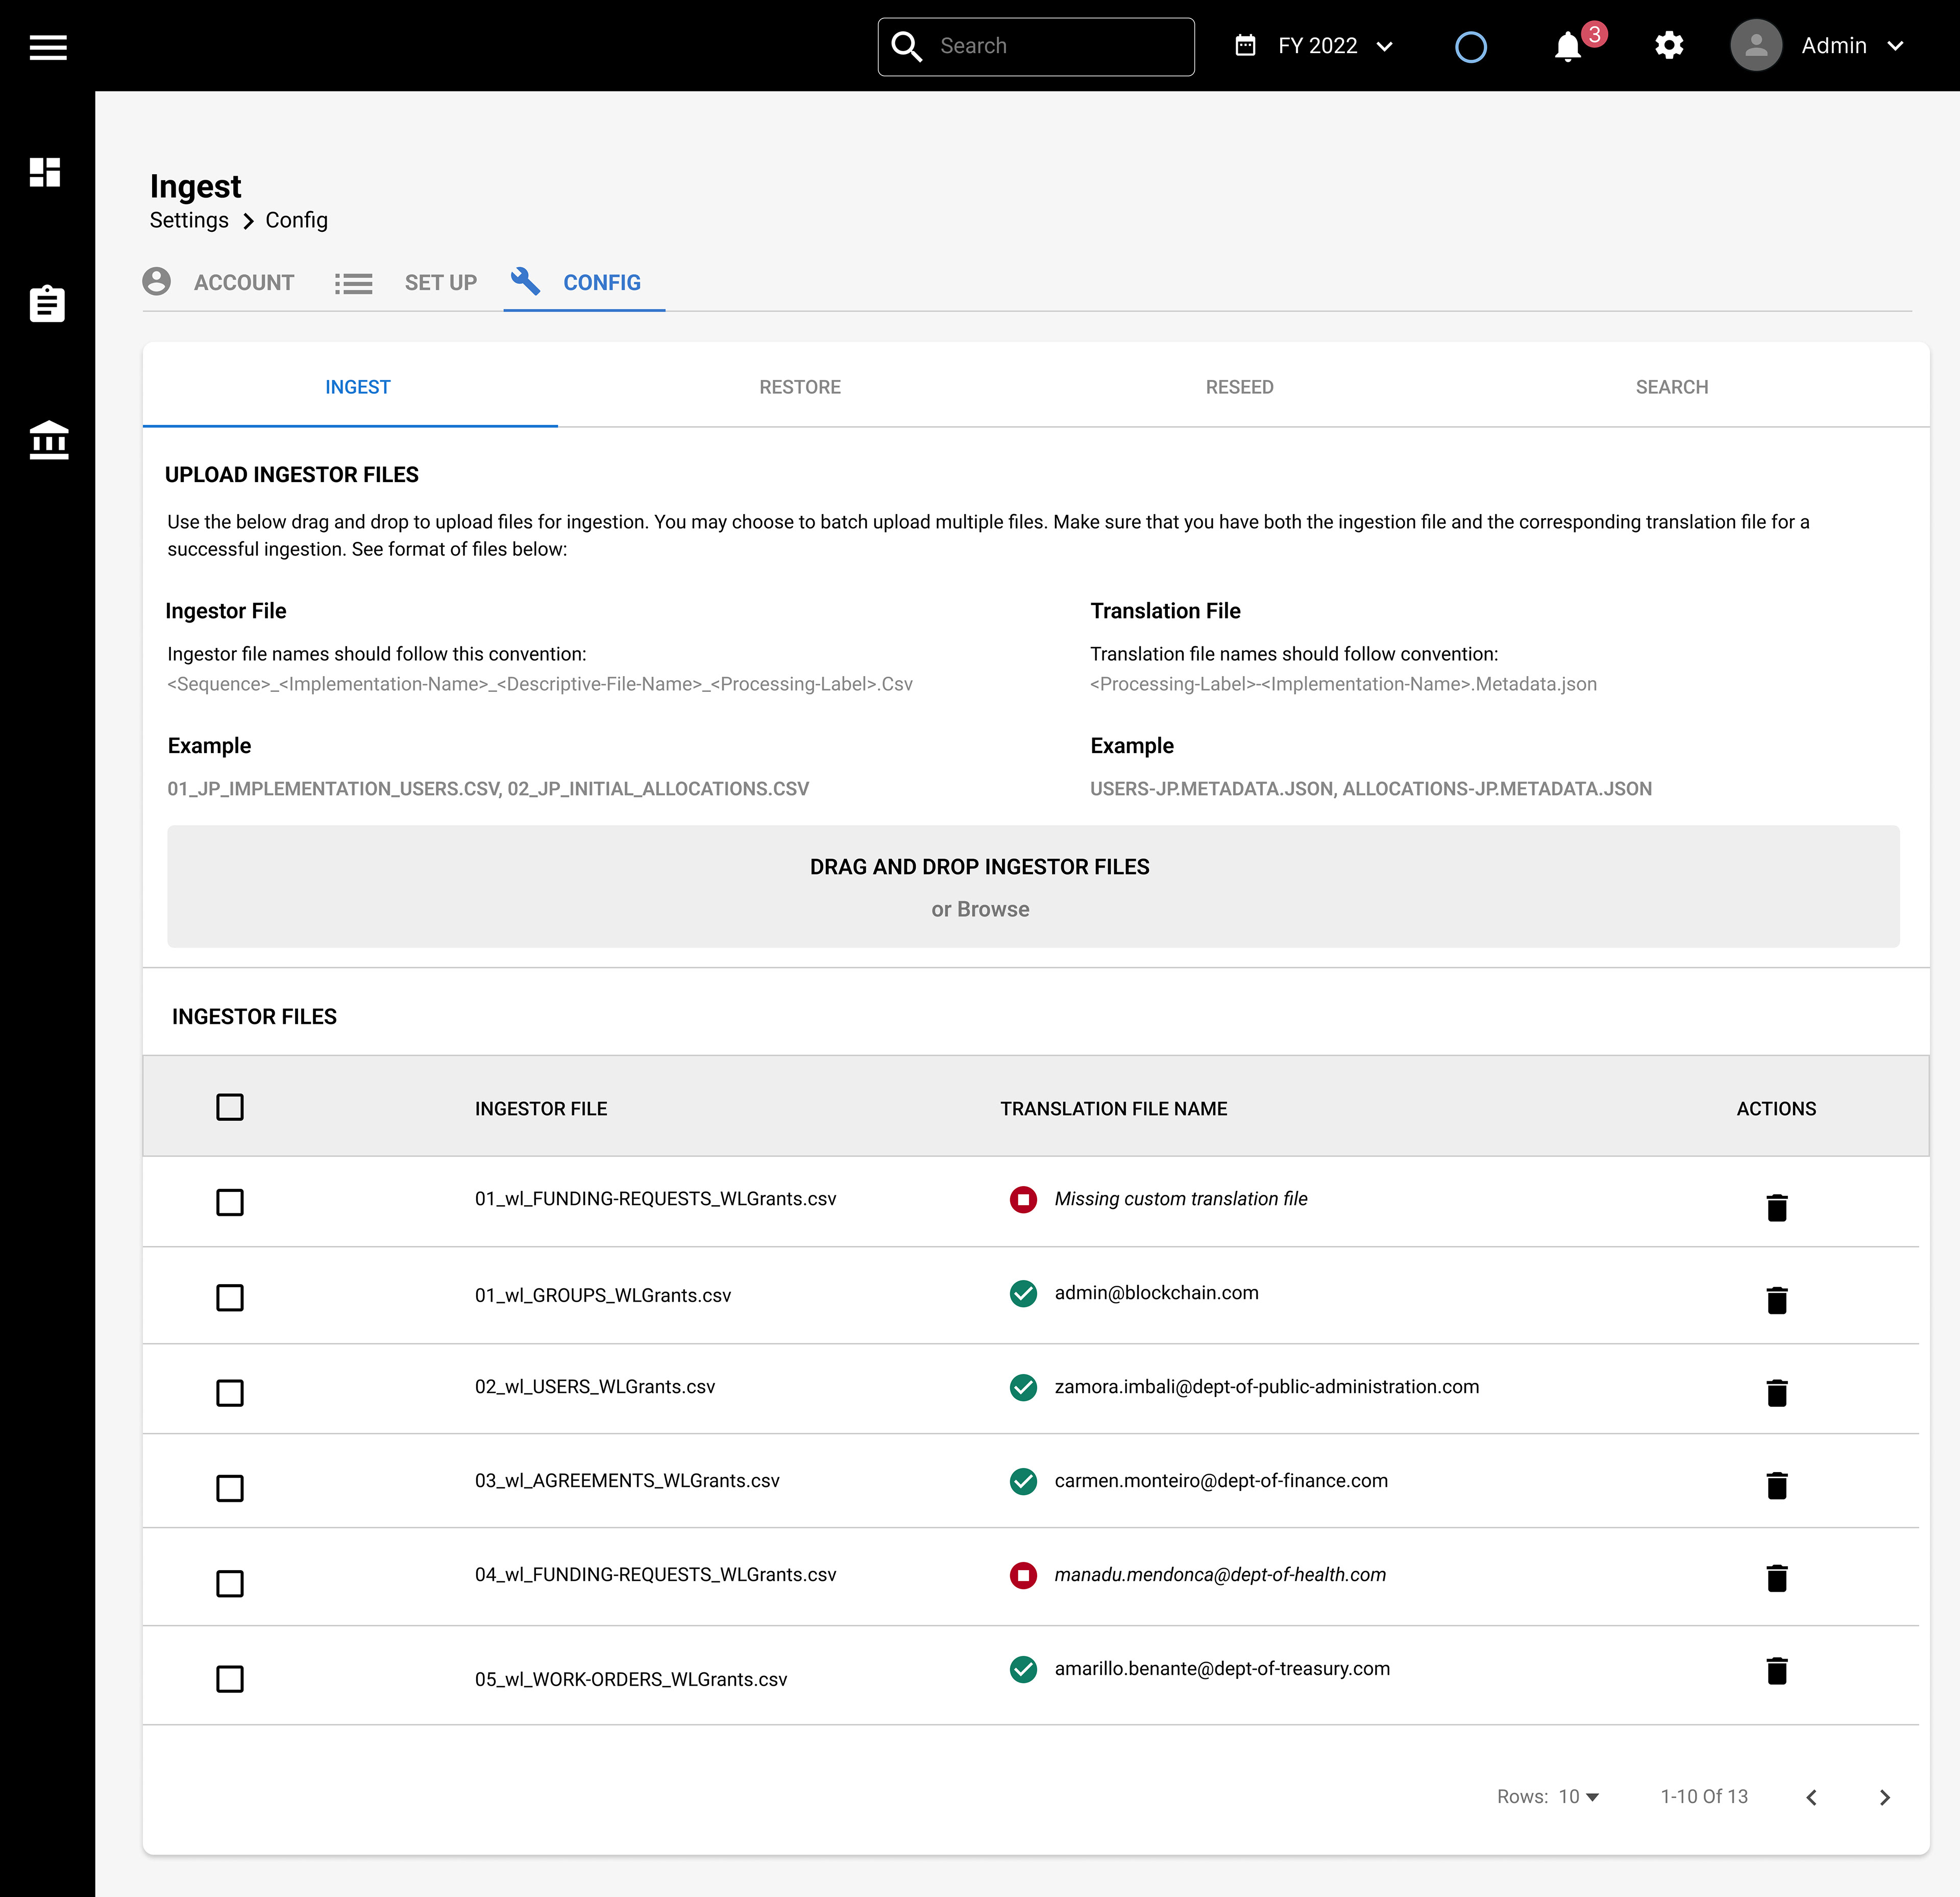Check the 05_wl_WORK-ORDERS_WLGrants.csv row checkbox
Viewport: 1960px width, 1897px height.
pos(230,1679)
